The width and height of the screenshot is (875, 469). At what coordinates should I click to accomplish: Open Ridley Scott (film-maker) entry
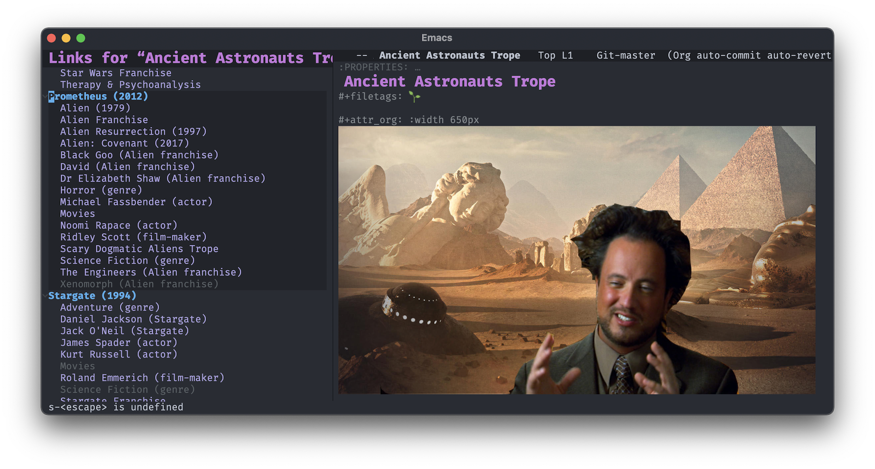[134, 237]
